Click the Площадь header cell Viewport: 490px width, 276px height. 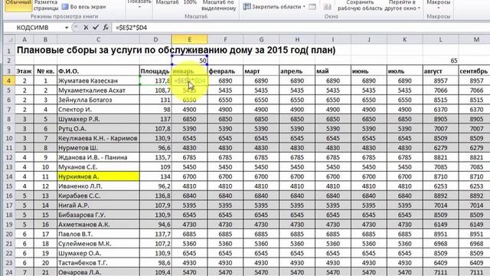point(155,71)
